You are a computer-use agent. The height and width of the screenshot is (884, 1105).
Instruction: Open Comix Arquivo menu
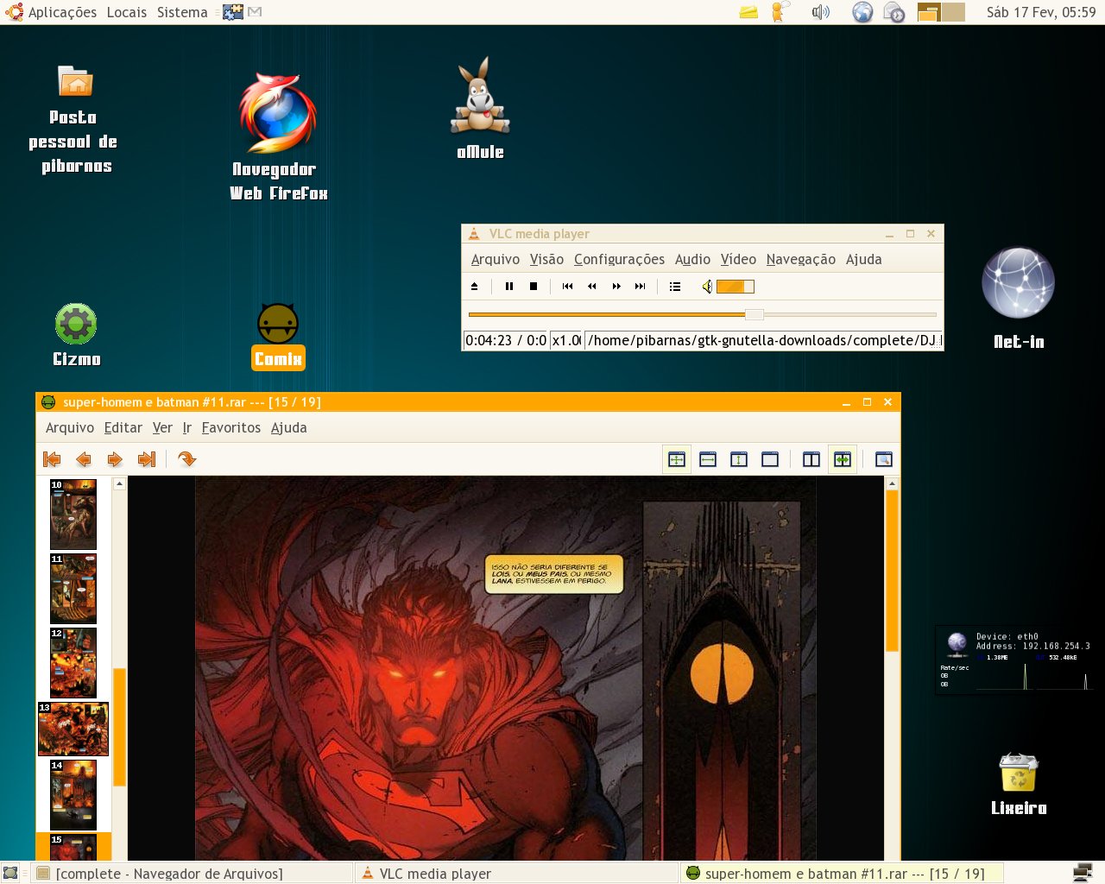pyautogui.click(x=70, y=427)
